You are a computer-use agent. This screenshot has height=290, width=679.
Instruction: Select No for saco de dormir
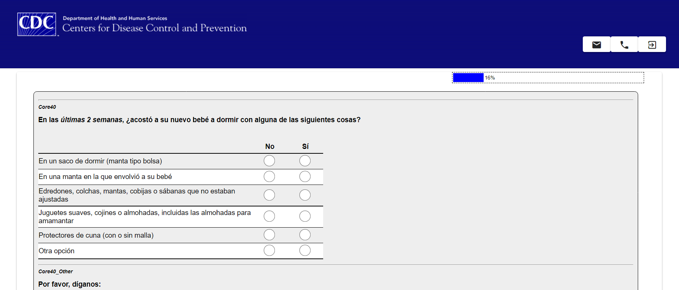(269, 161)
